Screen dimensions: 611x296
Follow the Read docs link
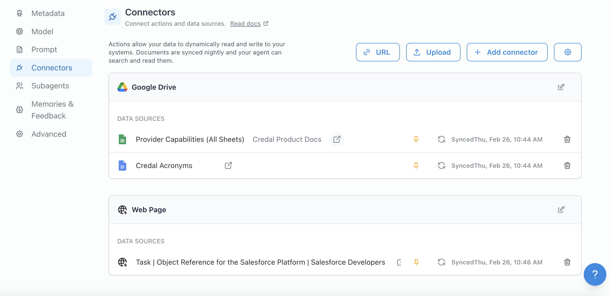[245, 24]
